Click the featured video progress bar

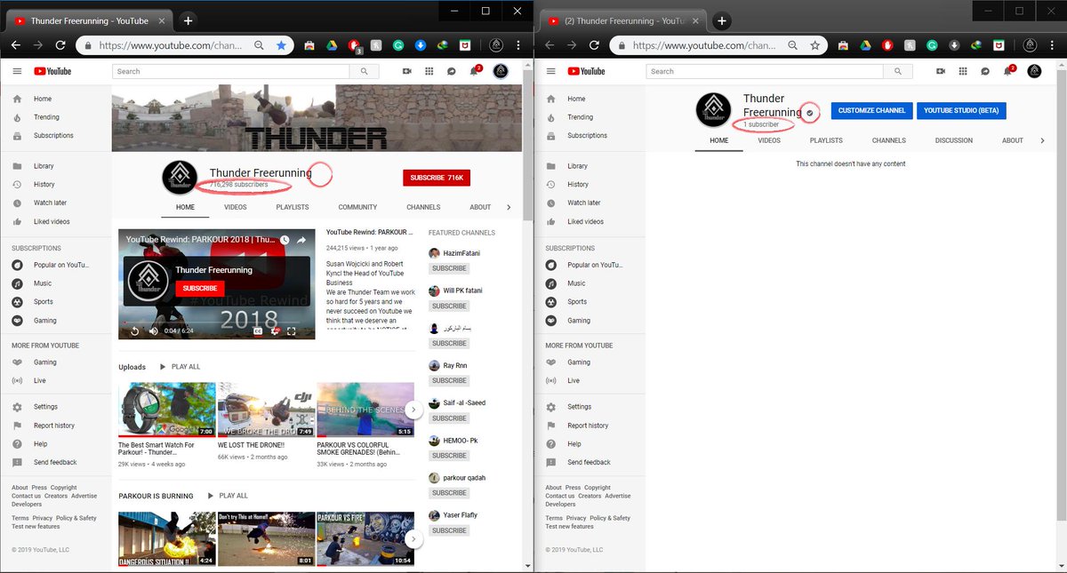(217, 322)
